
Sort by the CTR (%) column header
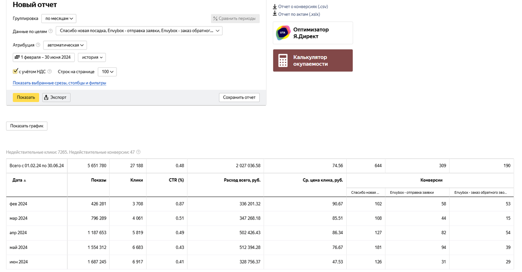pos(176,180)
